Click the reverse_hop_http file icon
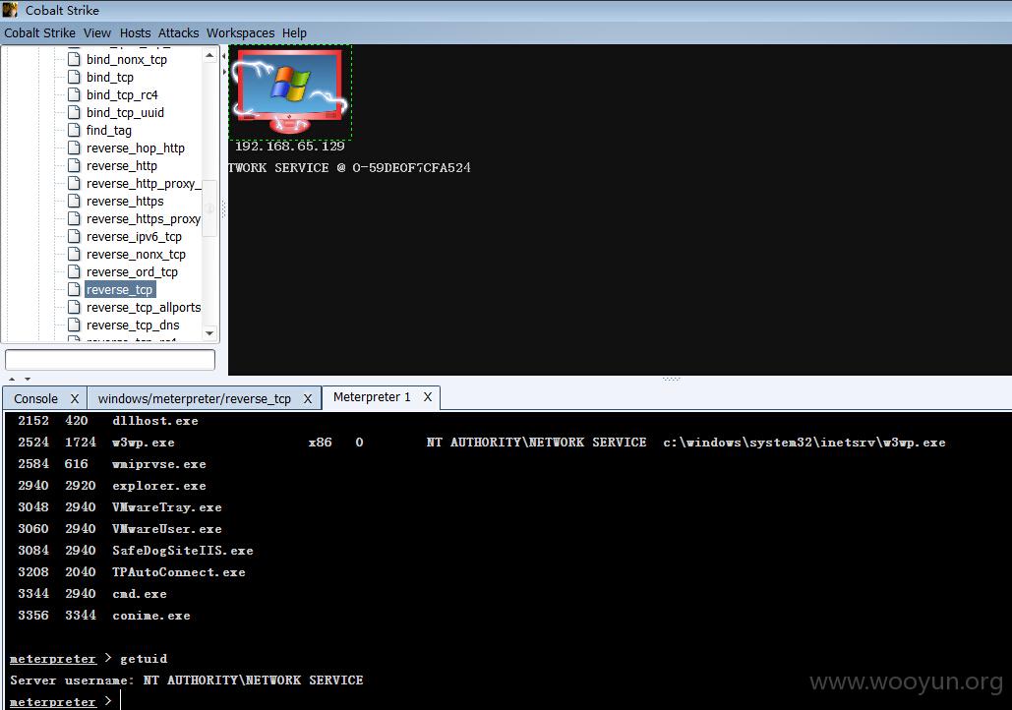Screen dimensions: 1012x710 click(74, 148)
